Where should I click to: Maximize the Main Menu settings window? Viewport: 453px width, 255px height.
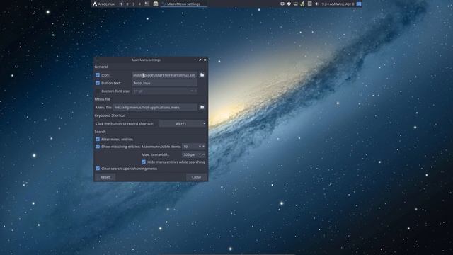[x=200, y=59]
